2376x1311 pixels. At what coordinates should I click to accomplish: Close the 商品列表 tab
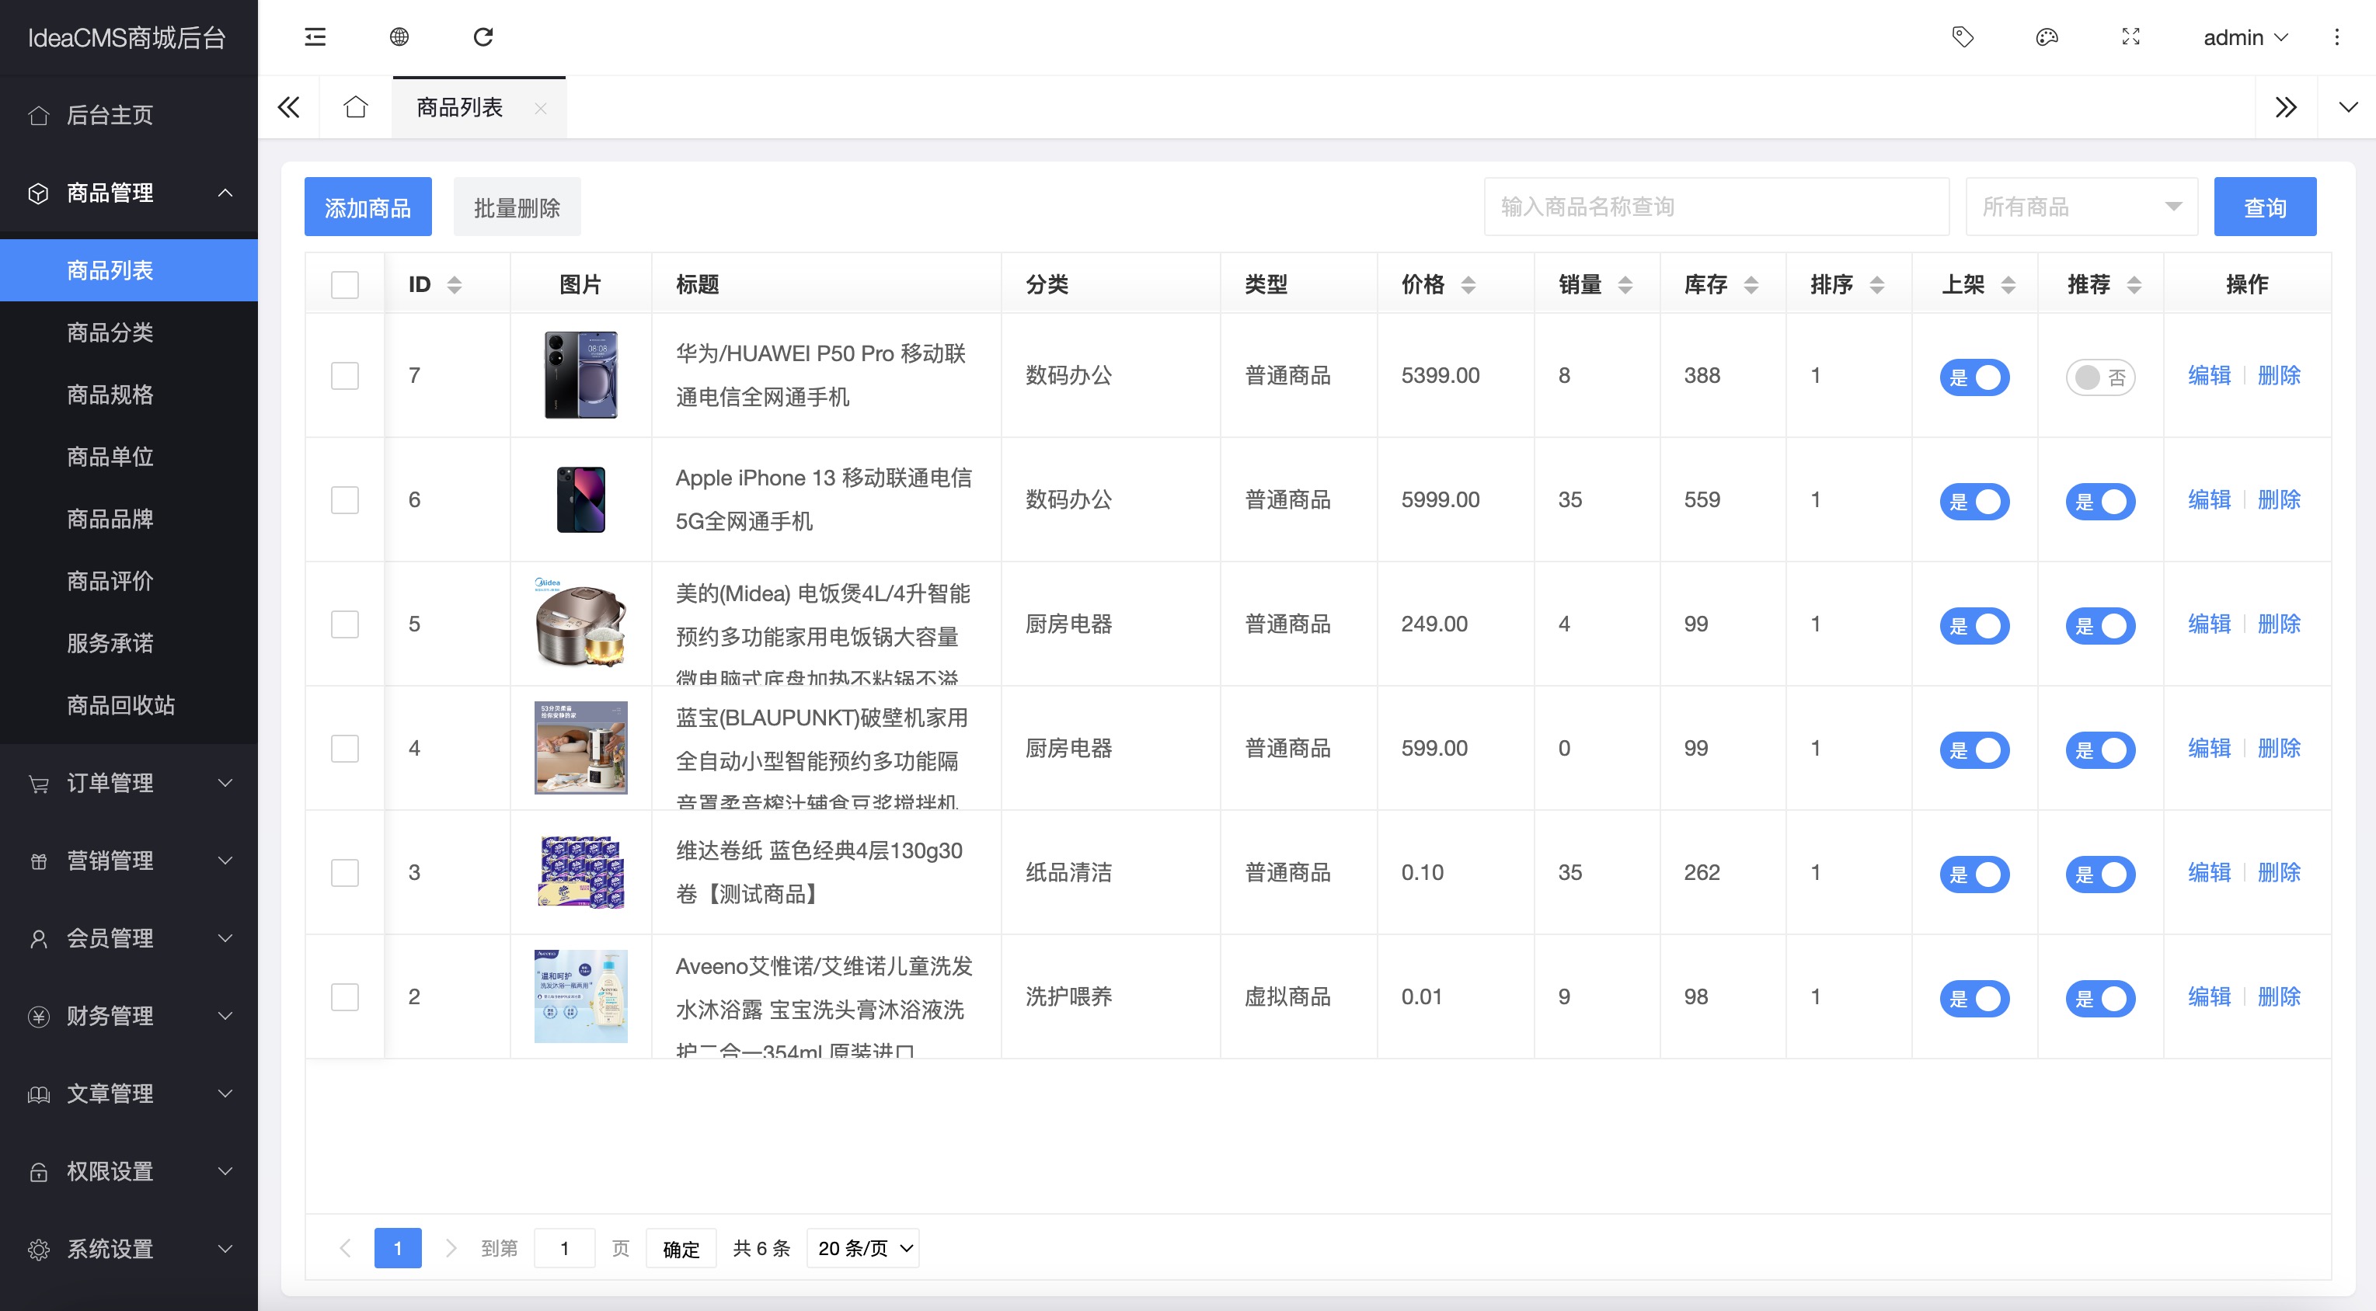541,108
